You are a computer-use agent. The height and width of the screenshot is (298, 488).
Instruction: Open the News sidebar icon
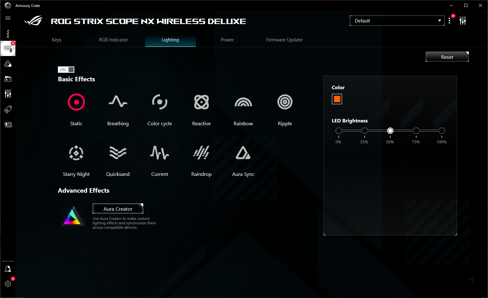8,124
